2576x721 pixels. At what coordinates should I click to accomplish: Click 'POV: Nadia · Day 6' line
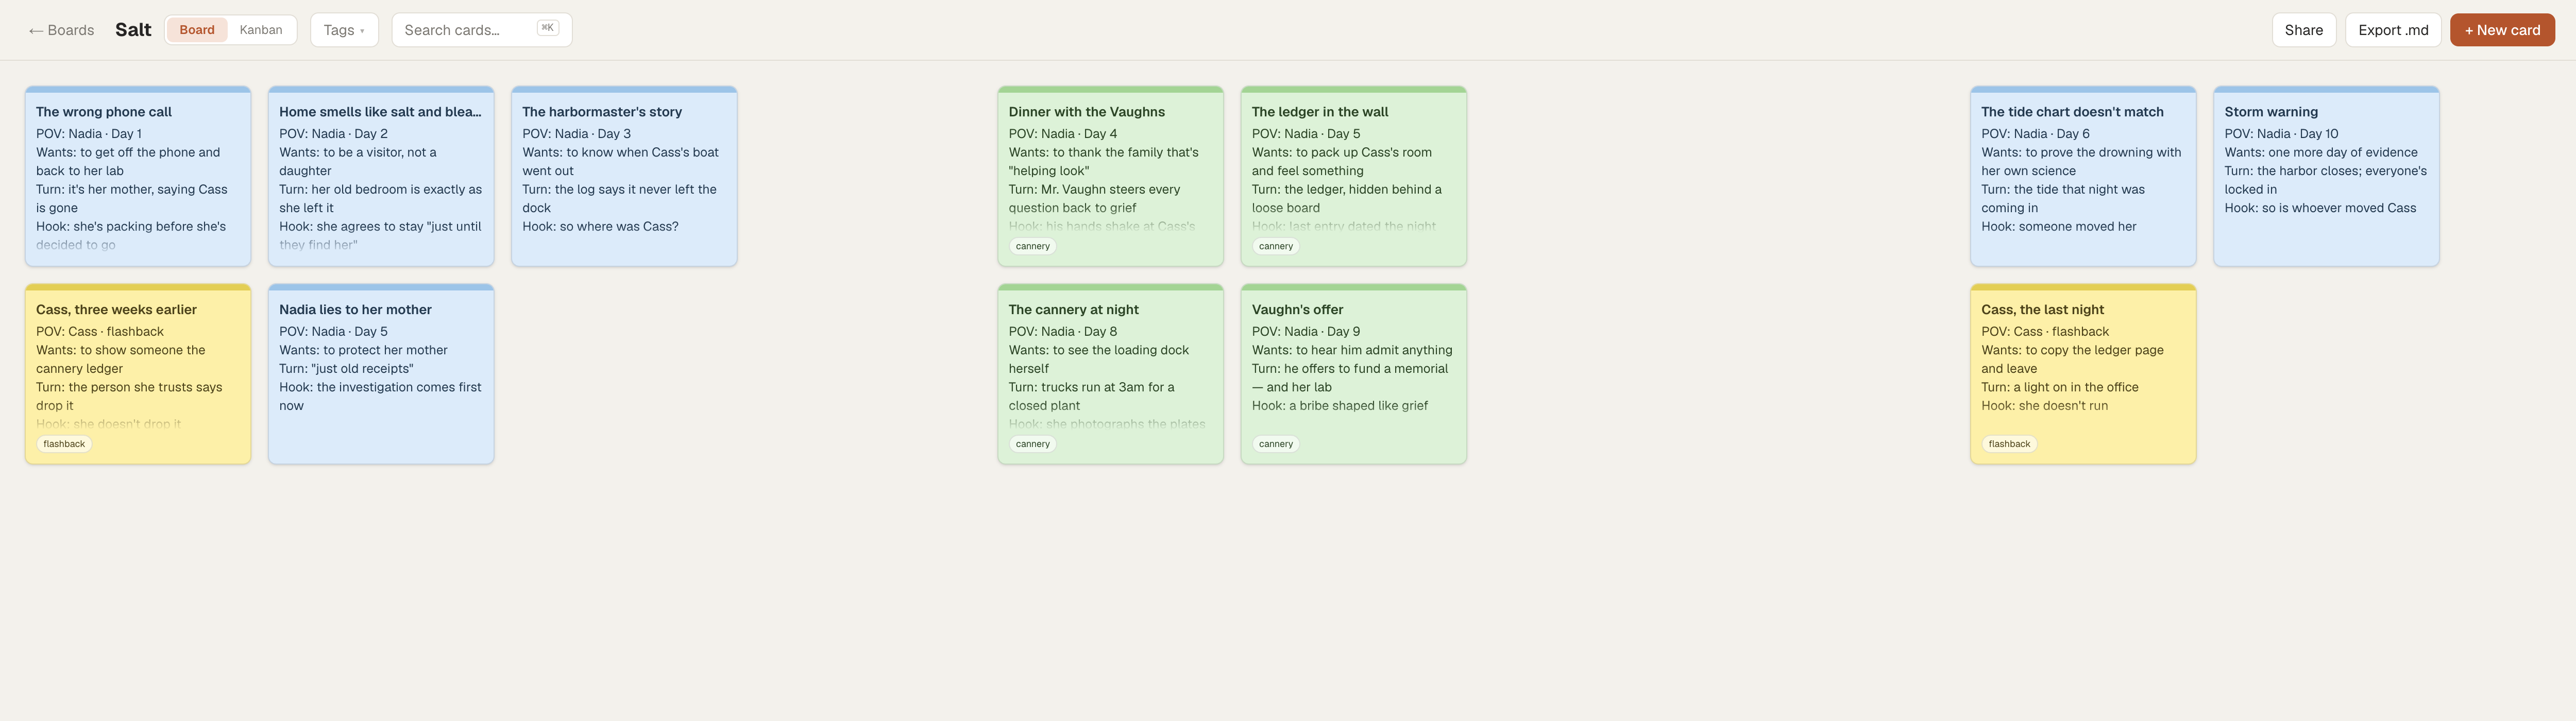coord(2035,134)
